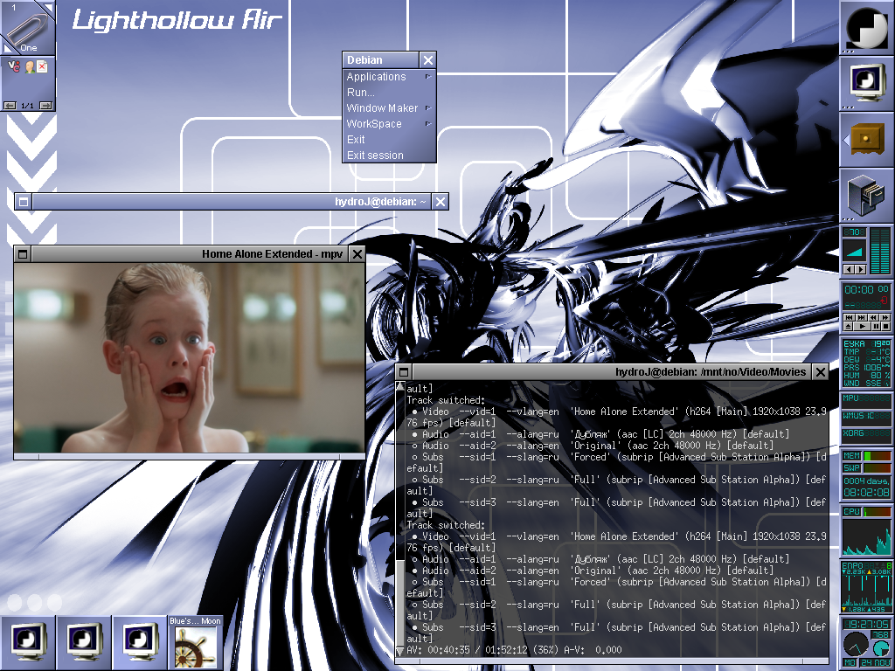Screen dimensions: 895x671
Task: Open the Window Maker logo tile atop the dock
Action: pos(866,26)
